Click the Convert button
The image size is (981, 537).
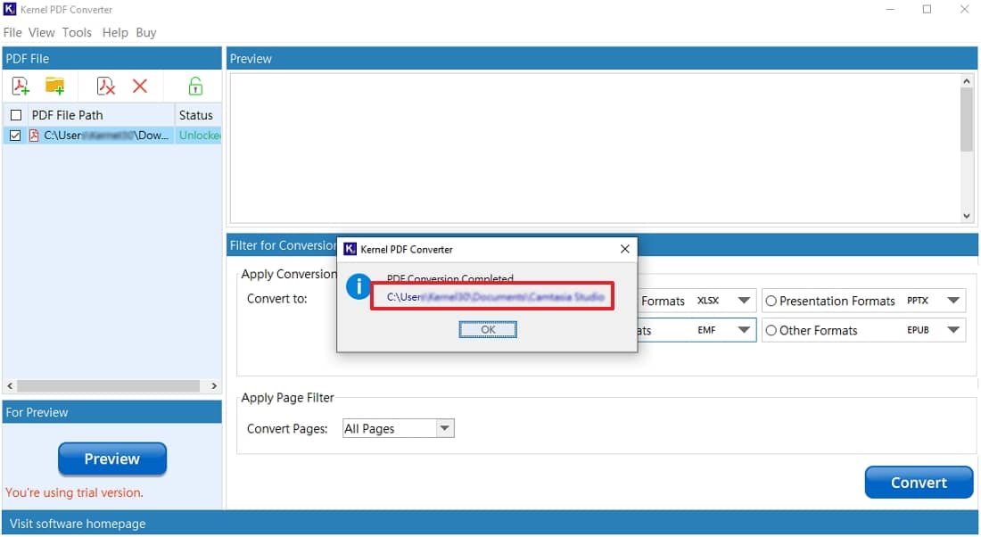pyautogui.click(x=919, y=483)
